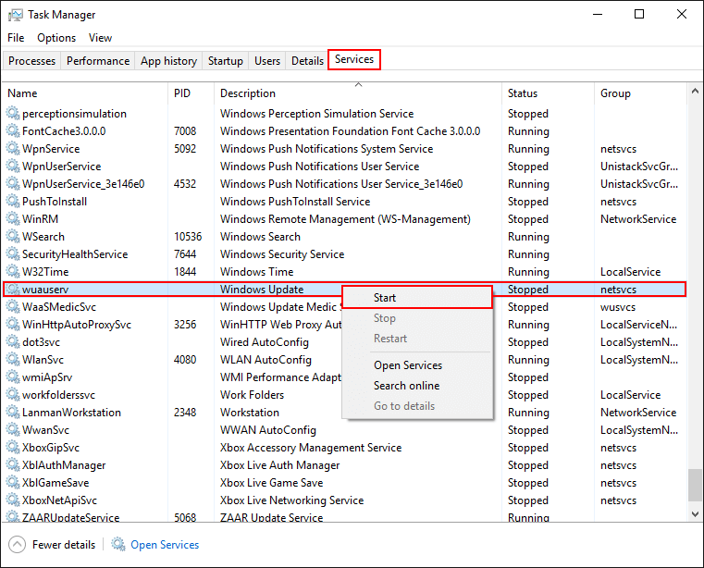704x568 pixels.
Task: Click WWAN AutoConfig description text
Action: pyautogui.click(x=268, y=430)
